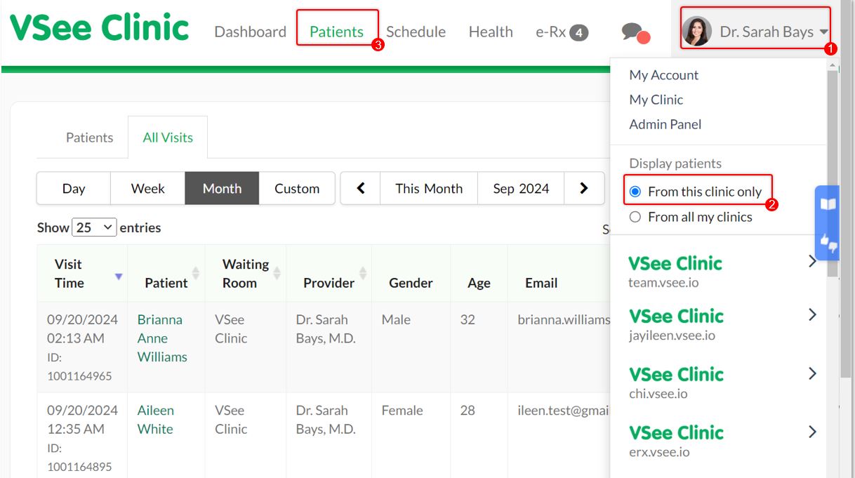Click brianna.williams email cell
The image size is (855, 478).
[x=564, y=319]
